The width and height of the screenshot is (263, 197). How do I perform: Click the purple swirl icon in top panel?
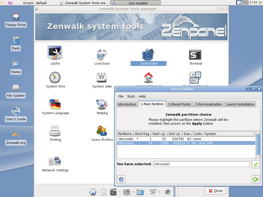pyautogui.click(x=10, y=3)
